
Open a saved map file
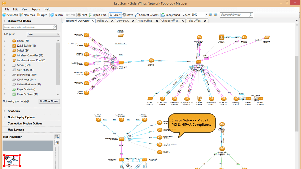pyautogui.click(x=42, y=15)
